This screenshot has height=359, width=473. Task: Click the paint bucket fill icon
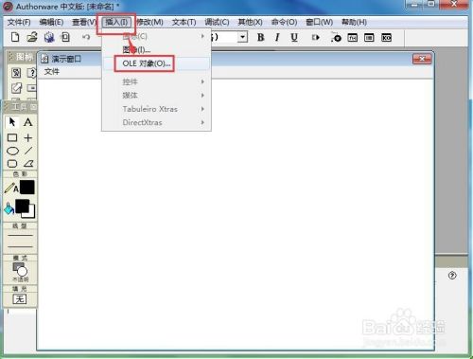click(9, 208)
